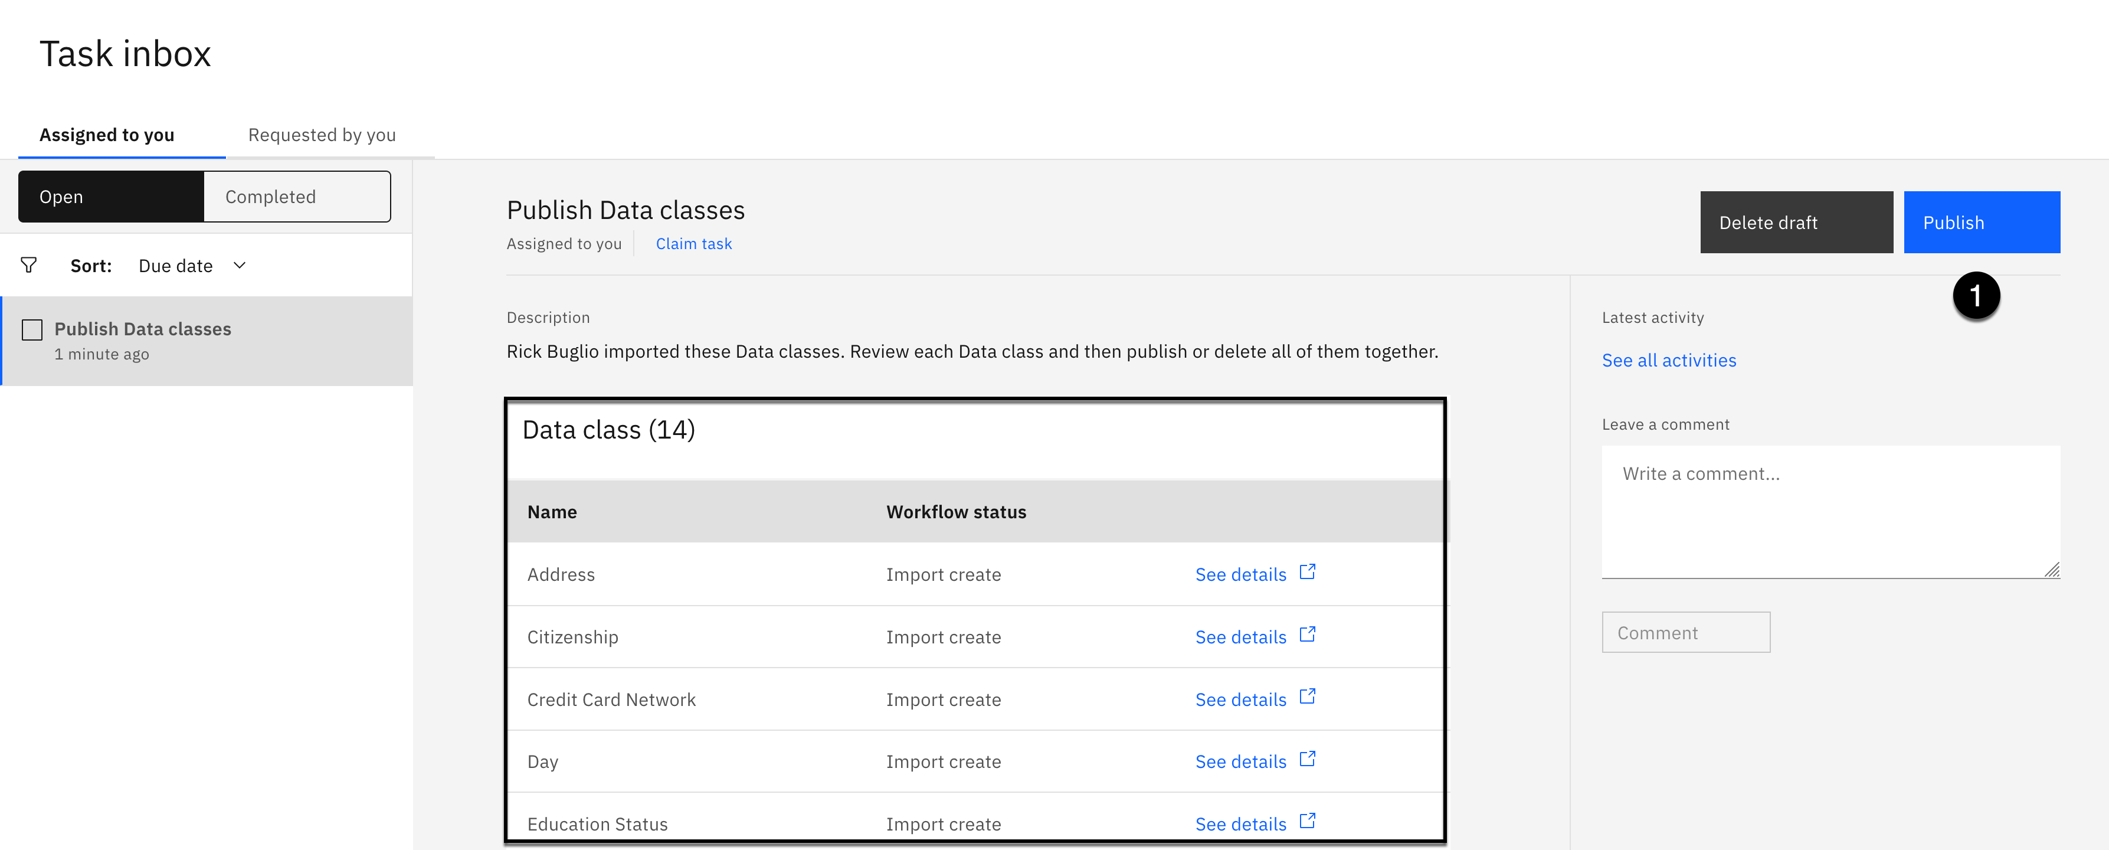Select the Assigned to you tab
The image size is (2109, 850).
pos(107,135)
